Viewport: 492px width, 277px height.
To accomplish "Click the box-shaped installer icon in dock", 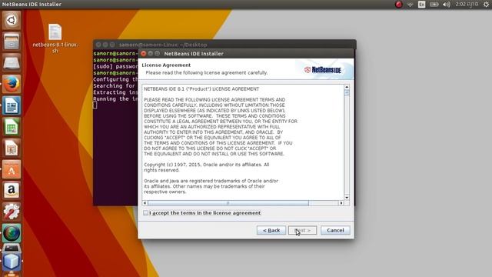I will point(12,262).
